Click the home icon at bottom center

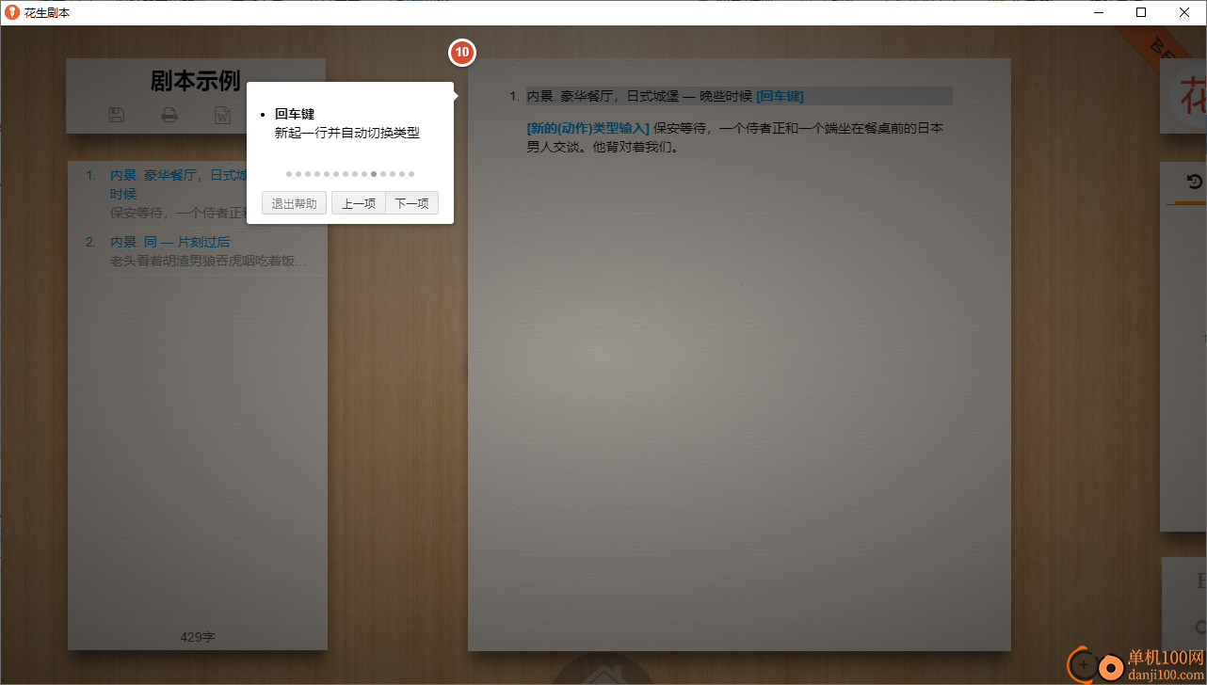[603, 674]
